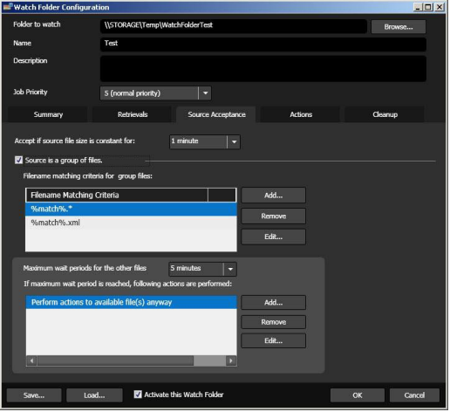Minimize the Watch Folder Configuration window
Image resolution: width=450 pixels, height=412 pixels.
point(418,7)
